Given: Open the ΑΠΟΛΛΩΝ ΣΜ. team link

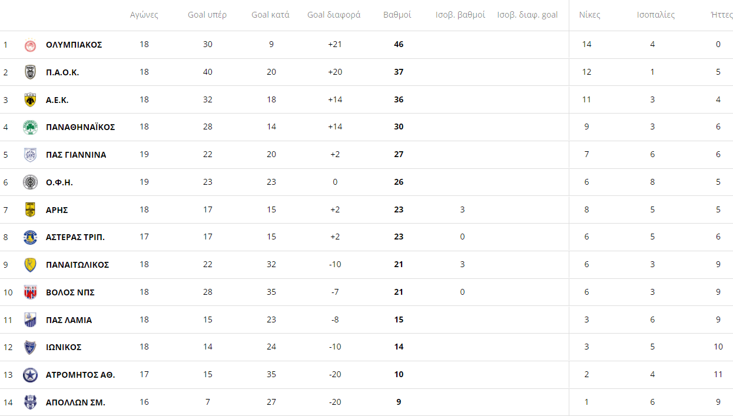Looking at the screenshot, I should pyautogui.click(x=75, y=402).
